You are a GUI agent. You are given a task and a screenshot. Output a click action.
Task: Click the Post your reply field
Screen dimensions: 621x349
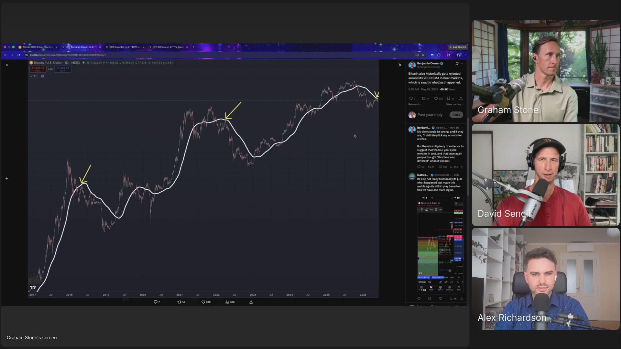click(x=430, y=115)
